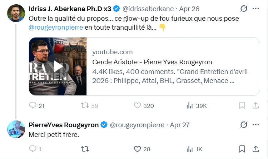
Task: View analytics showing 1K views
Action: [x=189, y=149]
